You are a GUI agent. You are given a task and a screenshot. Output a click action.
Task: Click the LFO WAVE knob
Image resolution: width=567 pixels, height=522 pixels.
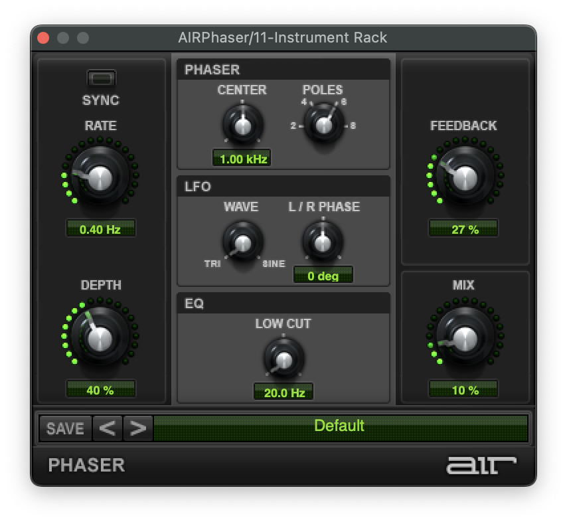pos(242,242)
